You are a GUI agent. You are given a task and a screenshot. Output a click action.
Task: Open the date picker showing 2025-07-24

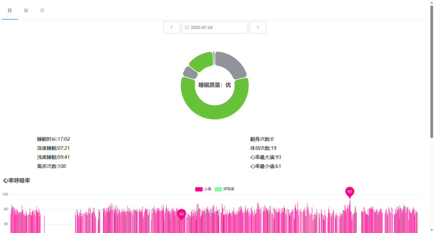click(215, 27)
